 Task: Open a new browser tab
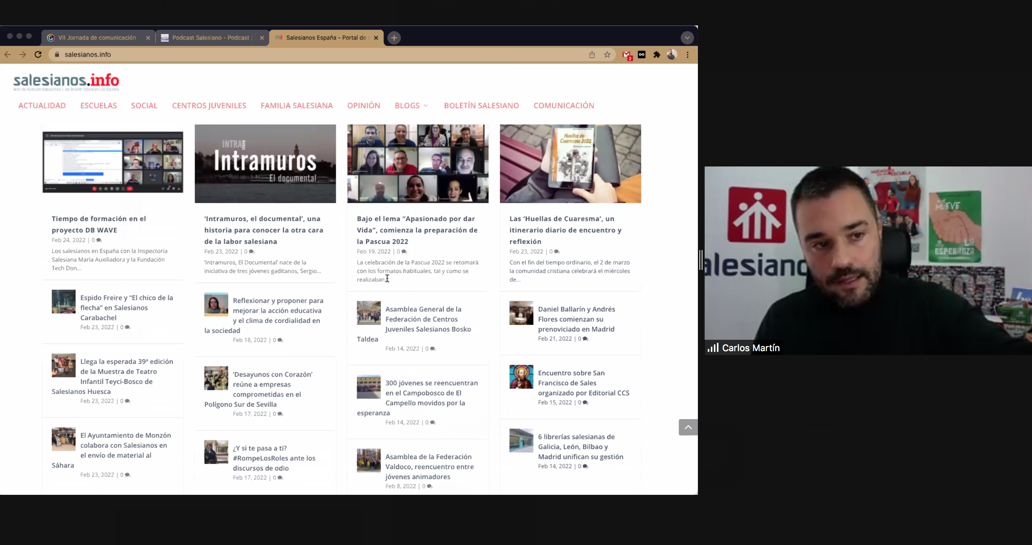click(x=394, y=38)
